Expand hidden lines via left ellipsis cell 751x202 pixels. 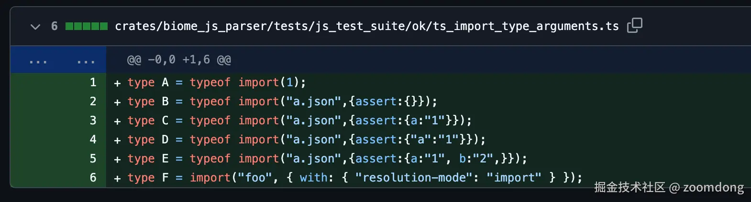pyautogui.click(x=38, y=61)
